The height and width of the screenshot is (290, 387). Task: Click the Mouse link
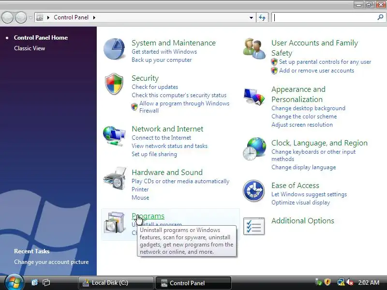pyautogui.click(x=140, y=198)
